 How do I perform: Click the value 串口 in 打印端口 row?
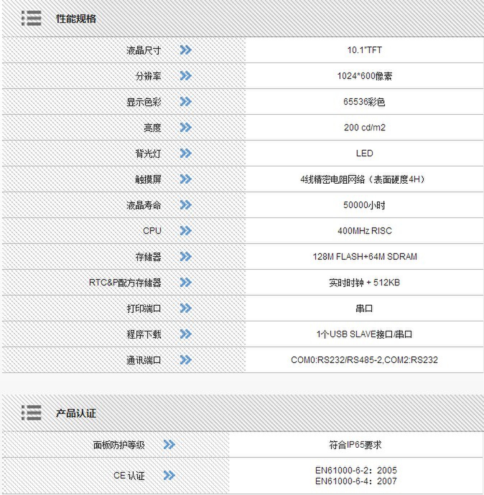(x=364, y=308)
